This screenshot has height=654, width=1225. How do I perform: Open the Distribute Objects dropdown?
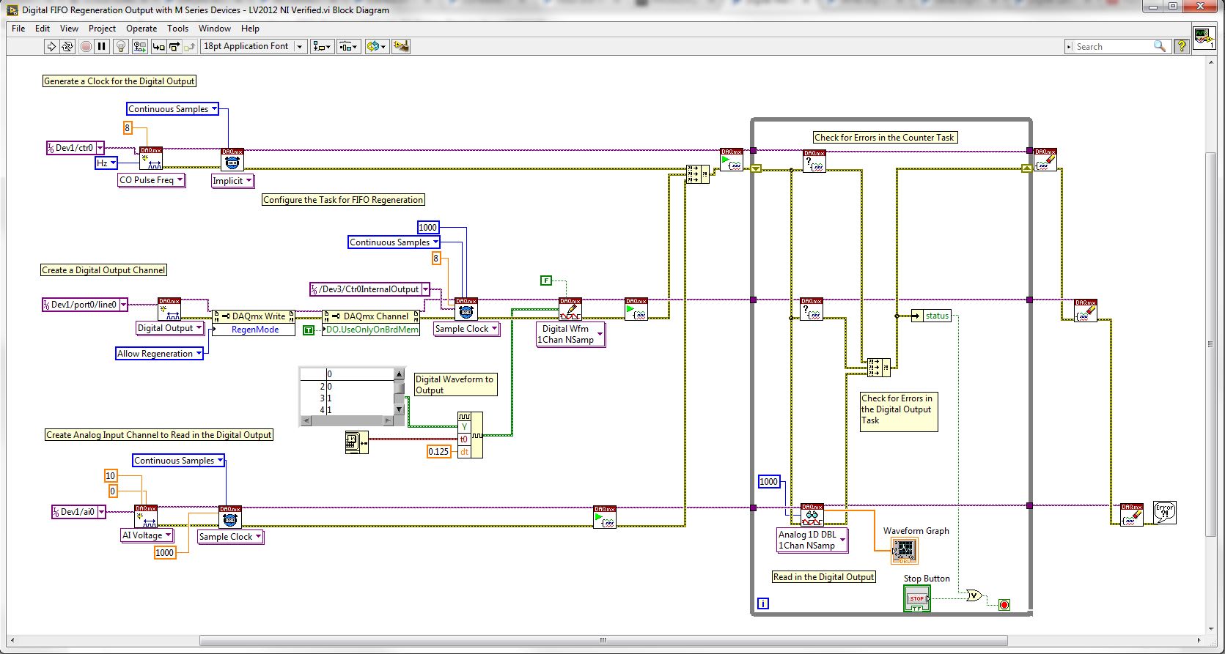348,46
